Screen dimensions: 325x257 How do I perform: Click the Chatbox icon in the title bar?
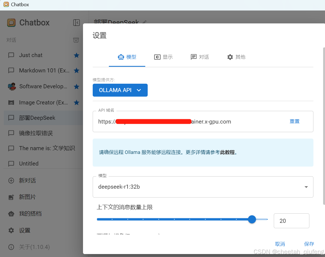pyautogui.click(x=6, y=5)
